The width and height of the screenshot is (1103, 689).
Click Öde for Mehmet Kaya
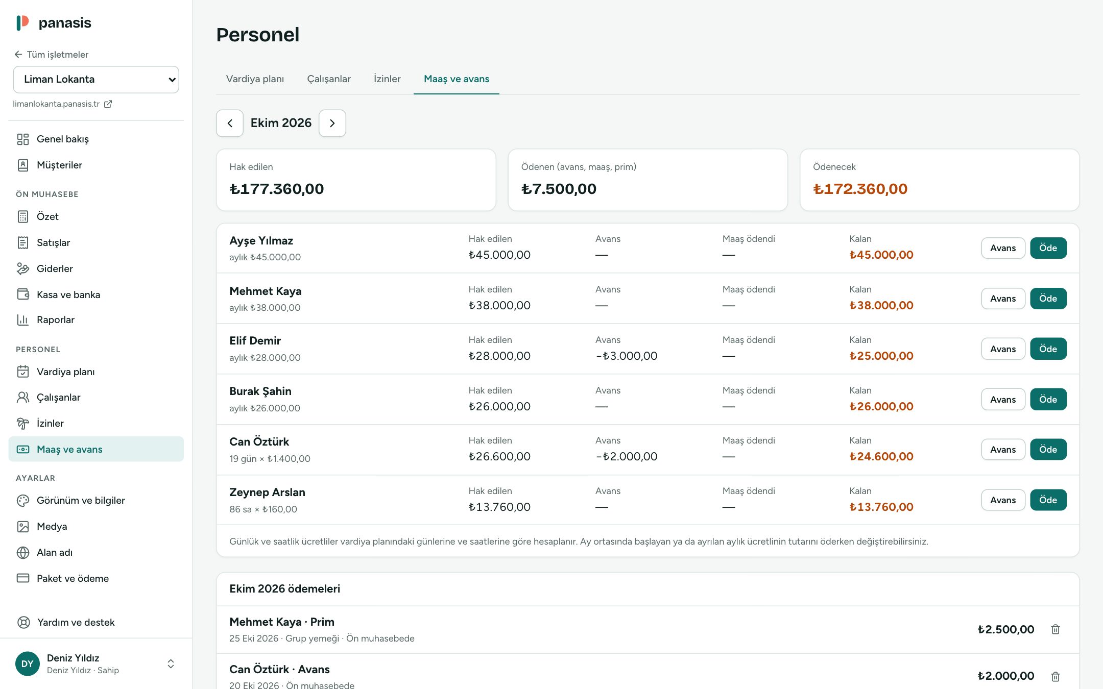(1048, 299)
